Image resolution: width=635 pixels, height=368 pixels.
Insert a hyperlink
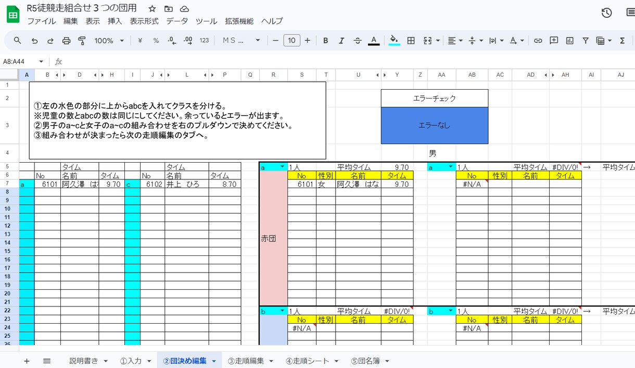click(538, 41)
